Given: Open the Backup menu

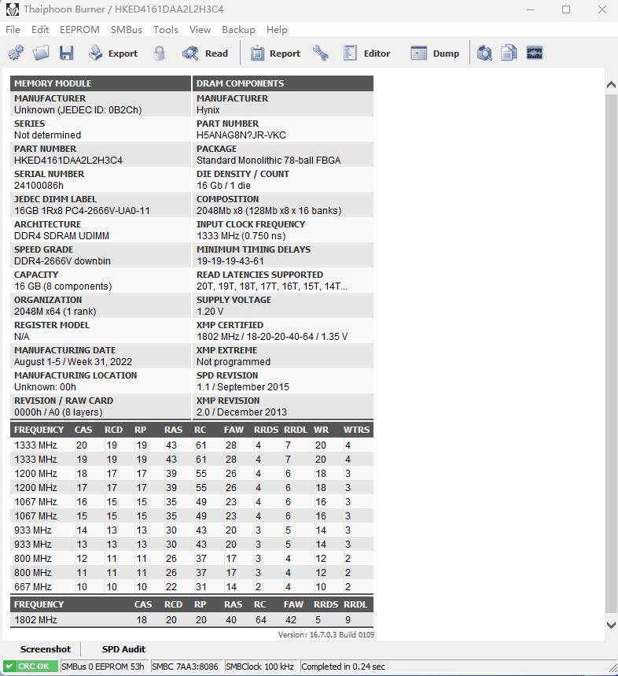Looking at the screenshot, I should click(238, 30).
